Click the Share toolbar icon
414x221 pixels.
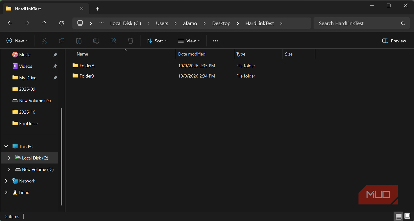coord(113,41)
